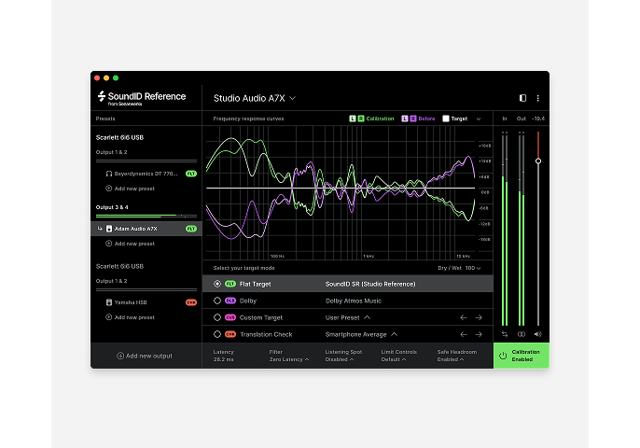Go to previous Translation Check device
Image resolution: width=640 pixels, height=448 pixels.
point(464,334)
